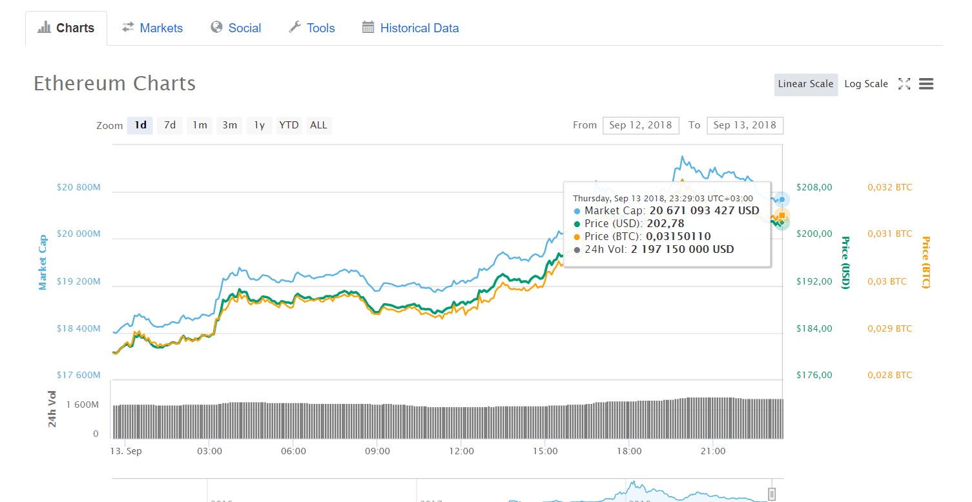The width and height of the screenshot is (972, 502).
Task: Click the calendar icon beside Historical Data
Action: 368,28
